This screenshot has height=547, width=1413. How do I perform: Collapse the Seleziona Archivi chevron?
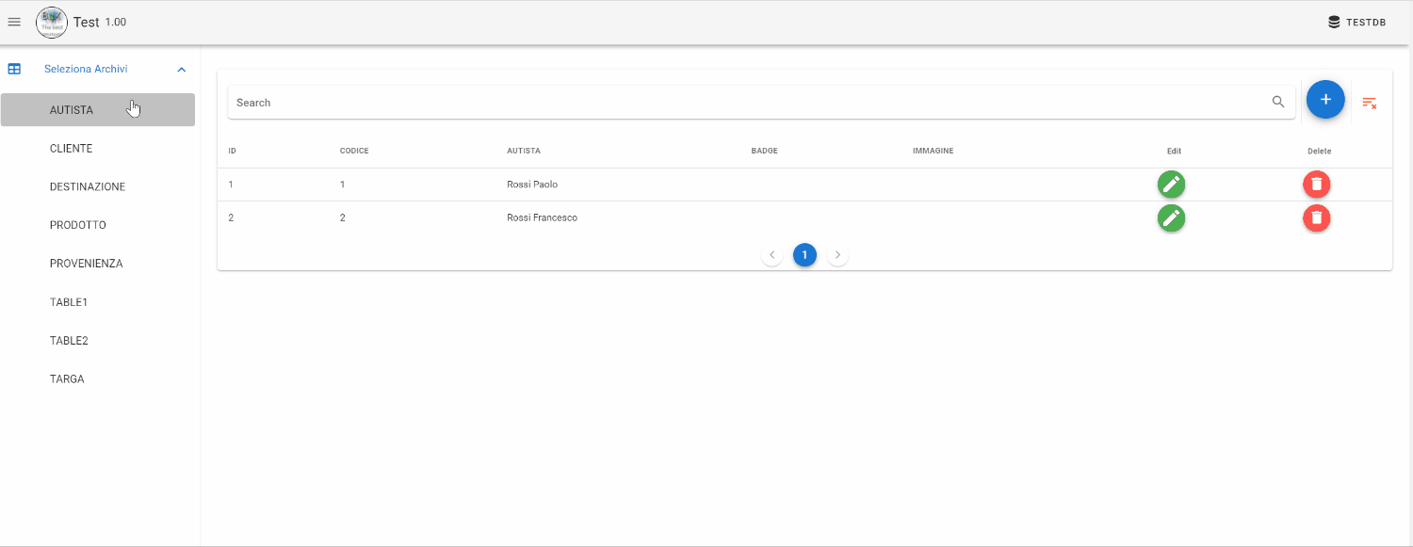pos(182,70)
